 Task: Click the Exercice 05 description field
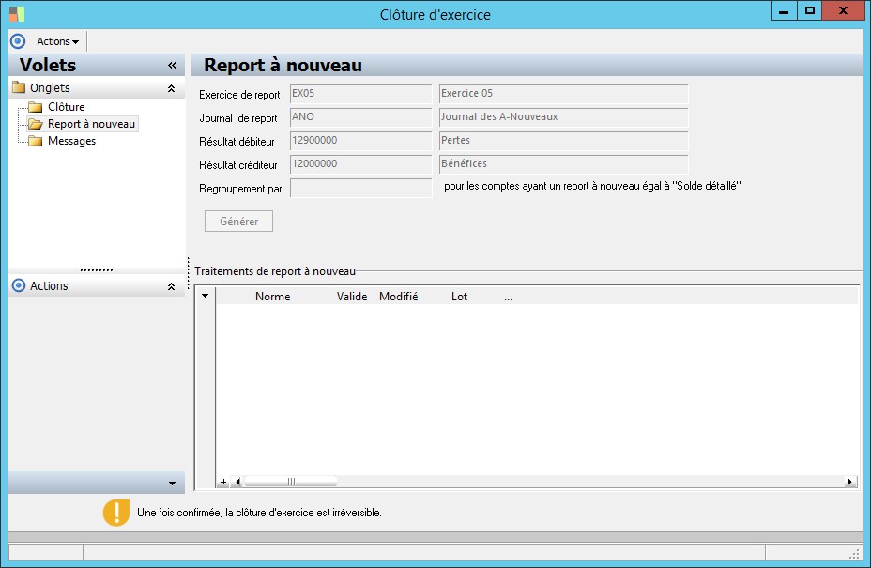coord(563,94)
